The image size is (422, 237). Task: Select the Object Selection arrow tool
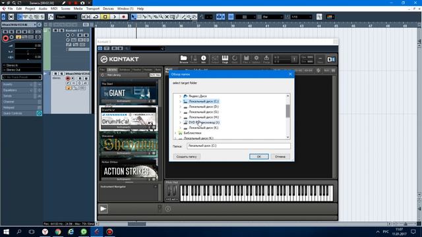(133, 17)
